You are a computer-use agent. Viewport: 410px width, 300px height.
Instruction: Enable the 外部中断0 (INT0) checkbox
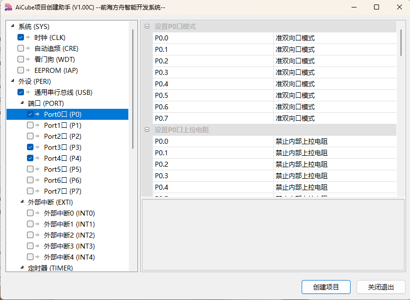(x=30, y=213)
